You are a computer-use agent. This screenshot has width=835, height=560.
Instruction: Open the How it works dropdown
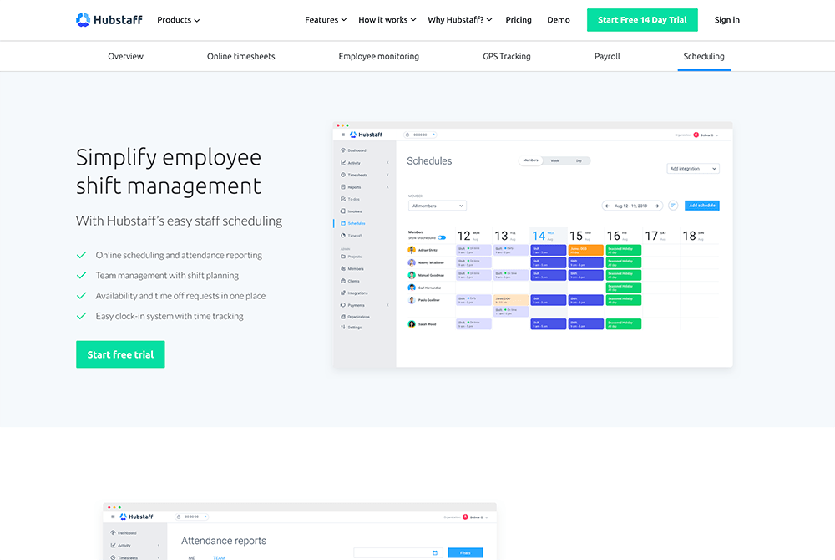click(x=387, y=20)
